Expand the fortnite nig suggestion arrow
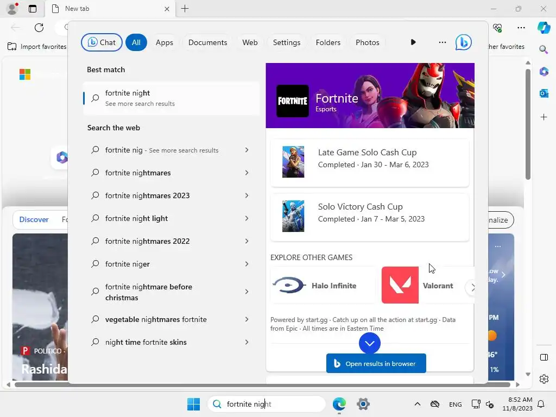 (247, 150)
